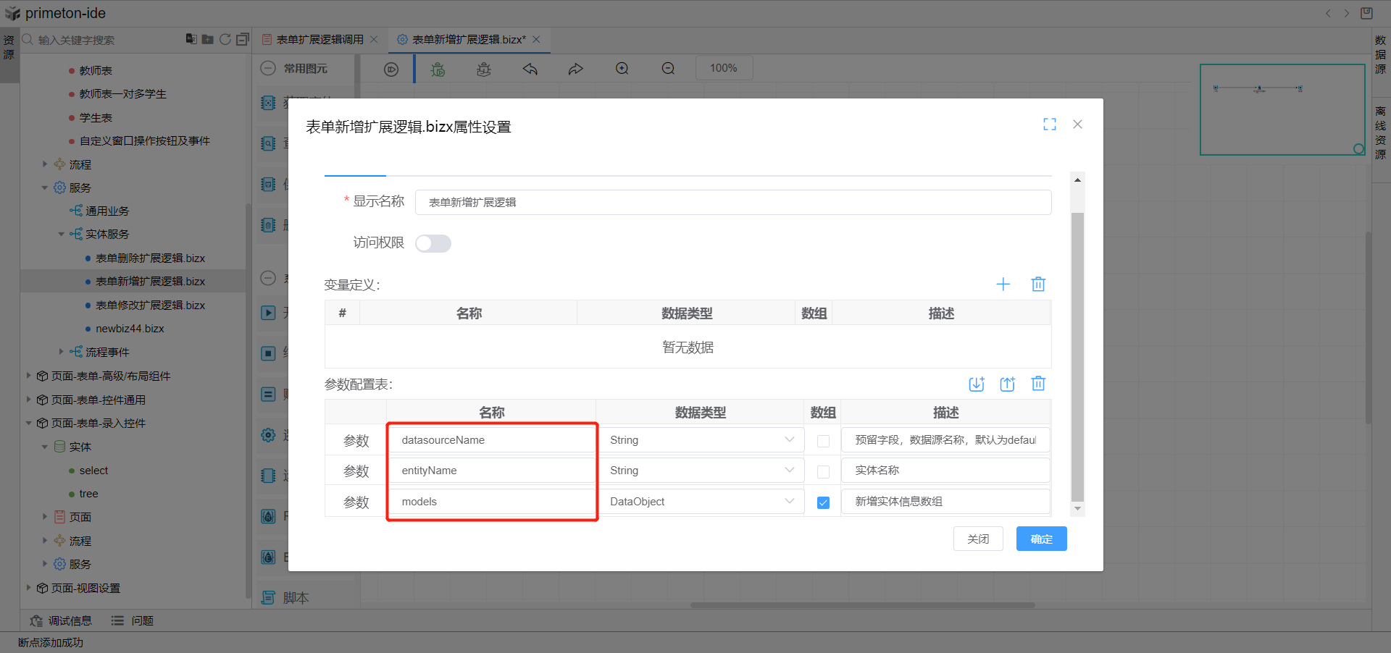Check array box for datasourceName parameter

823,441
